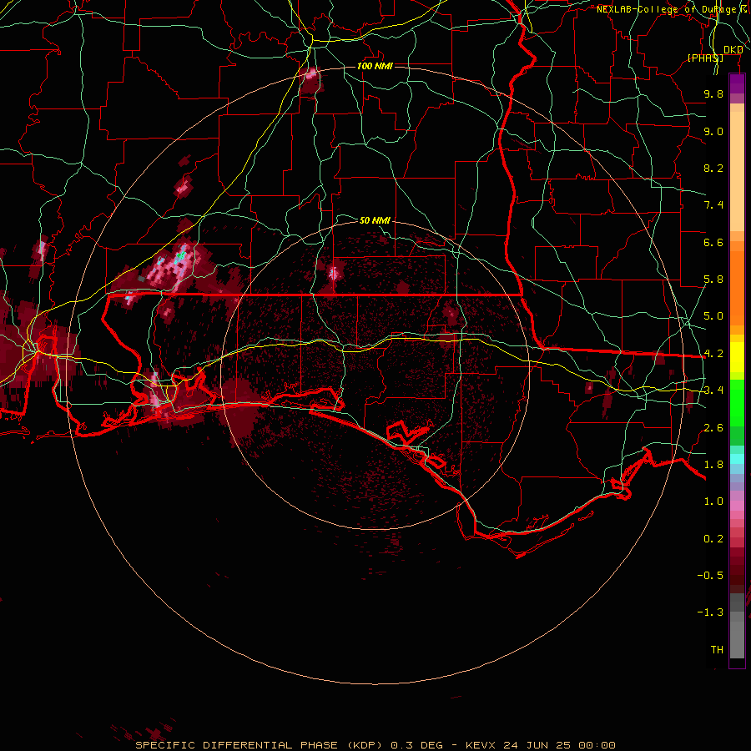Click the bright green segment of the color bar
This screenshot has width=751, height=751.
click(737, 405)
